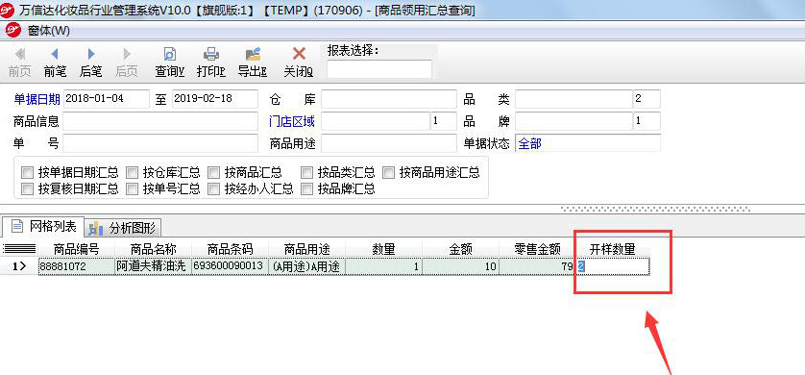
Task: Open the 窗体(W) menu
Action: coord(48,31)
